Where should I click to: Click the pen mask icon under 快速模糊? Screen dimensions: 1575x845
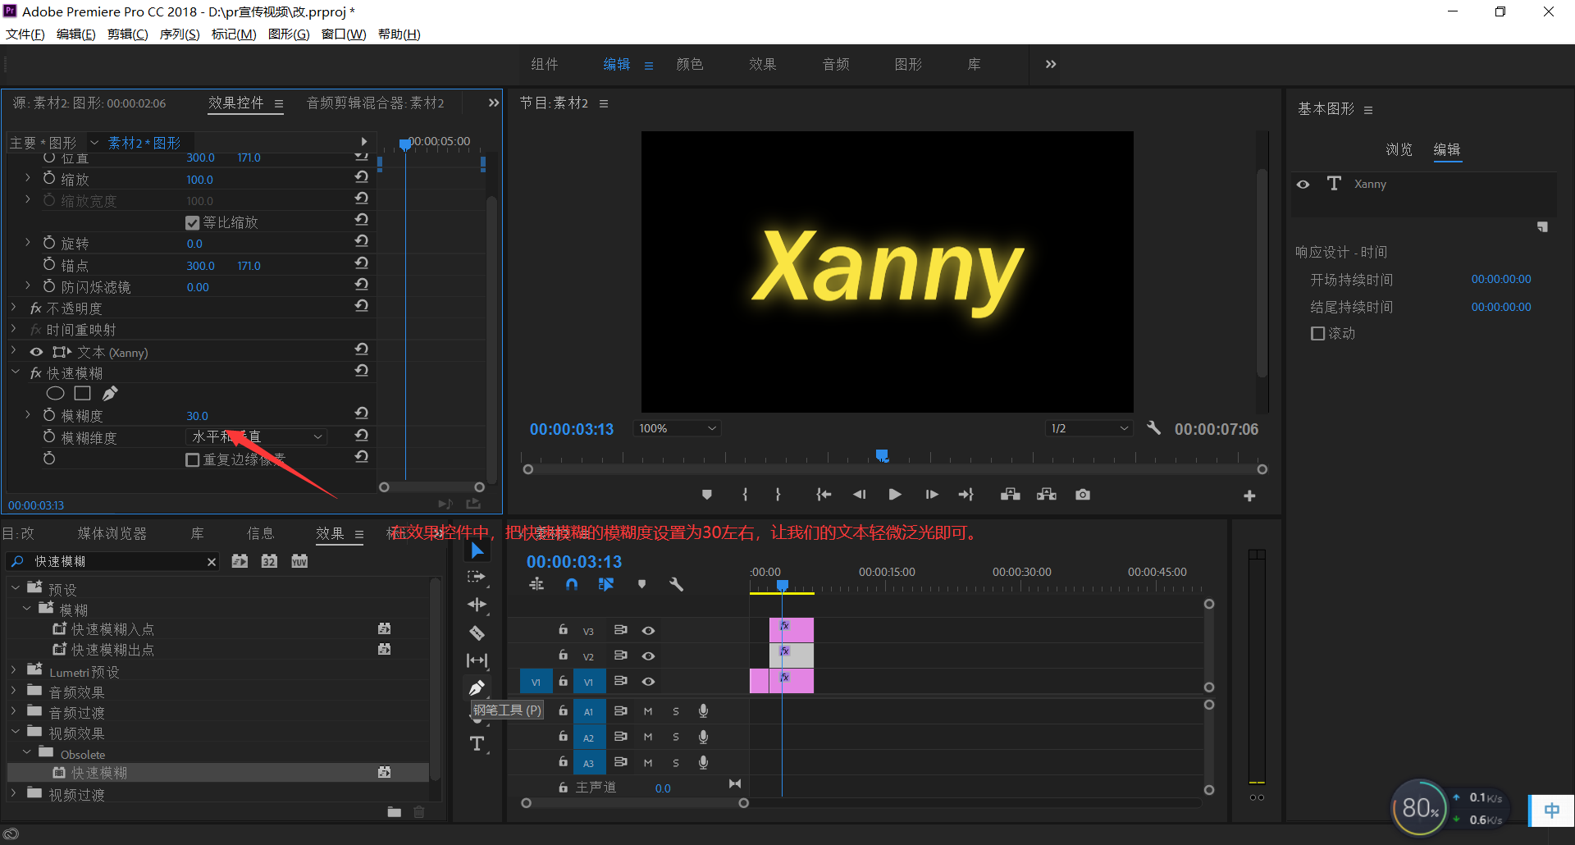point(110,394)
